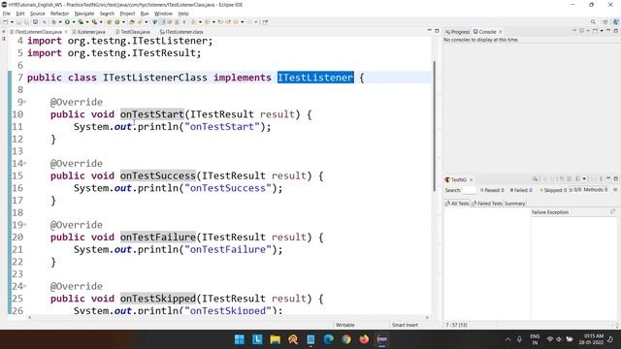Image resolution: width=621 pixels, height=349 pixels.
Task: Switch to IListener.java editor tab
Action: click(88, 32)
